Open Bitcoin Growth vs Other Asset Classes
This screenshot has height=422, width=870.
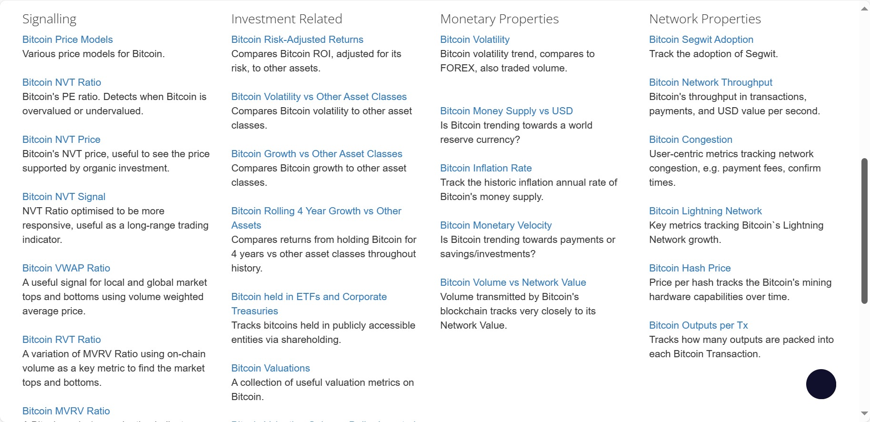(x=317, y=154)
